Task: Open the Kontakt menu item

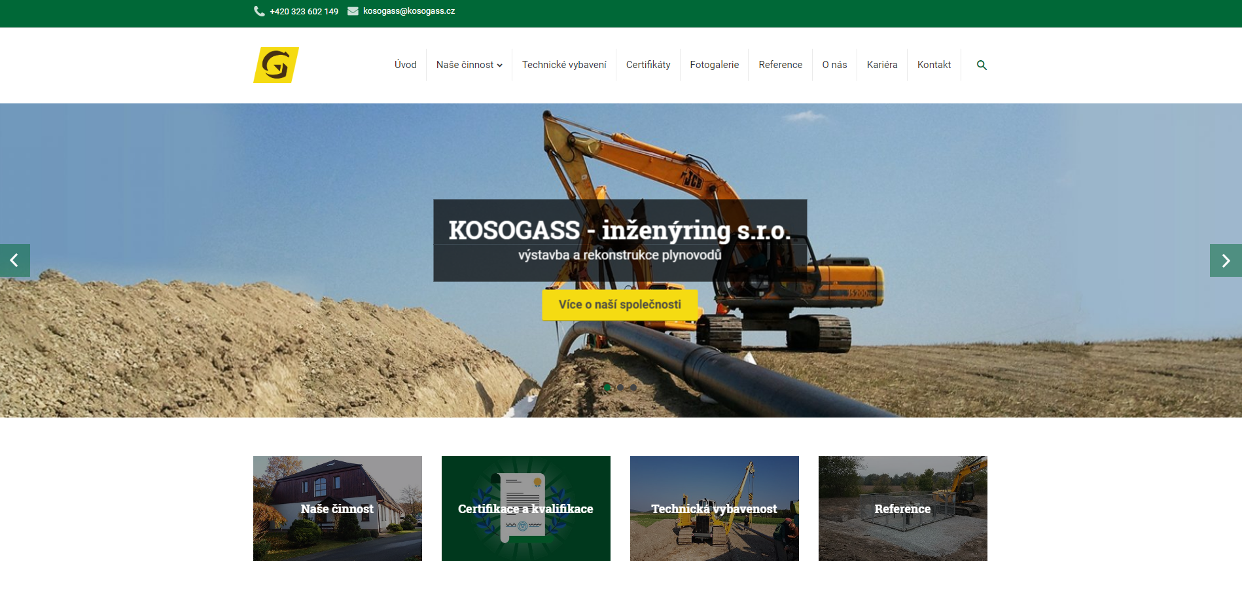Action: [934, 65]
